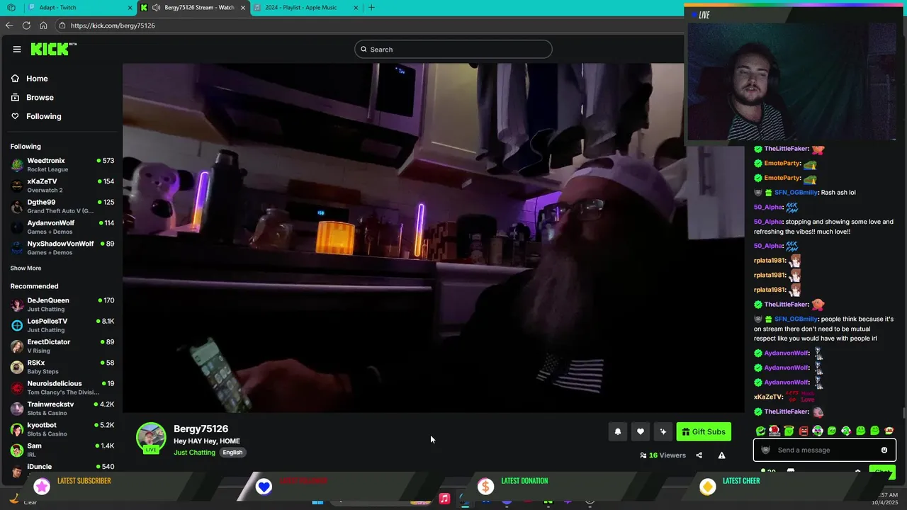Click Weedtronix channel avatar
907x510 pixels.
(x=17, y=165)
